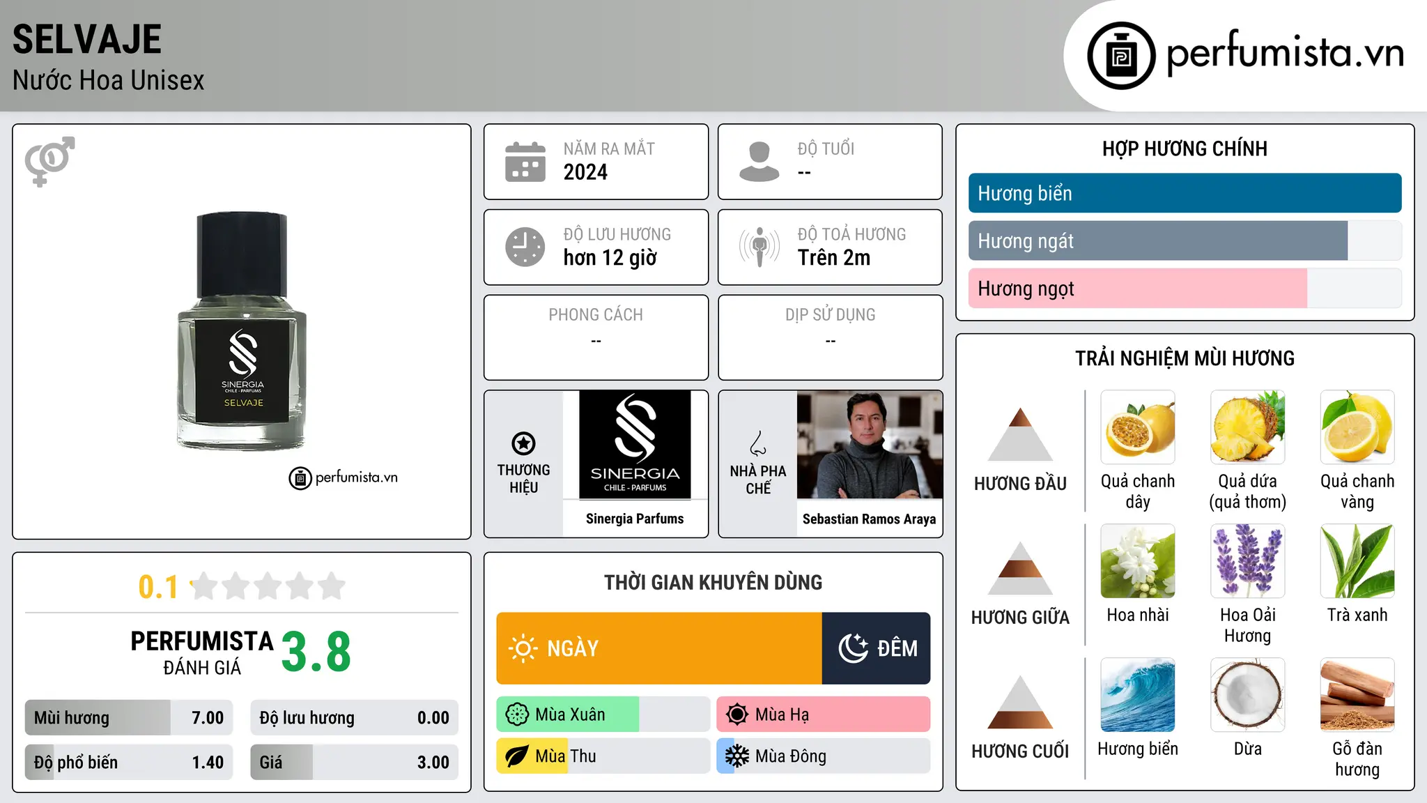The width and height of the screenshot is (1427, 803).
Task: Click the Thời gian khuyên dùng heading
Action: pyautogui.click(x=713, y=582)
